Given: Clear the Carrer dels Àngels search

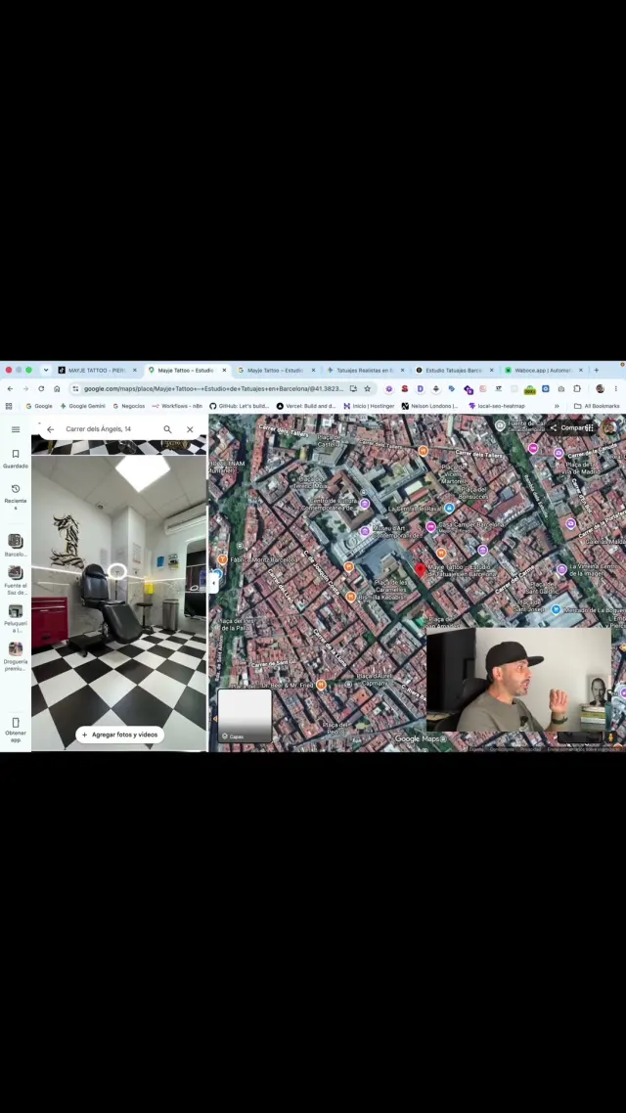Looking at the screenshot, I should (x=190, y=429).
